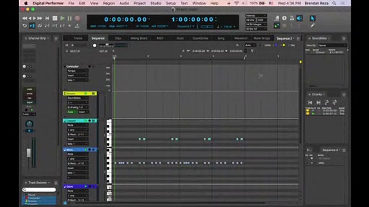Click the Chunks panel next chunk button
Screen dimensions: 369x207
coord(318,102)
